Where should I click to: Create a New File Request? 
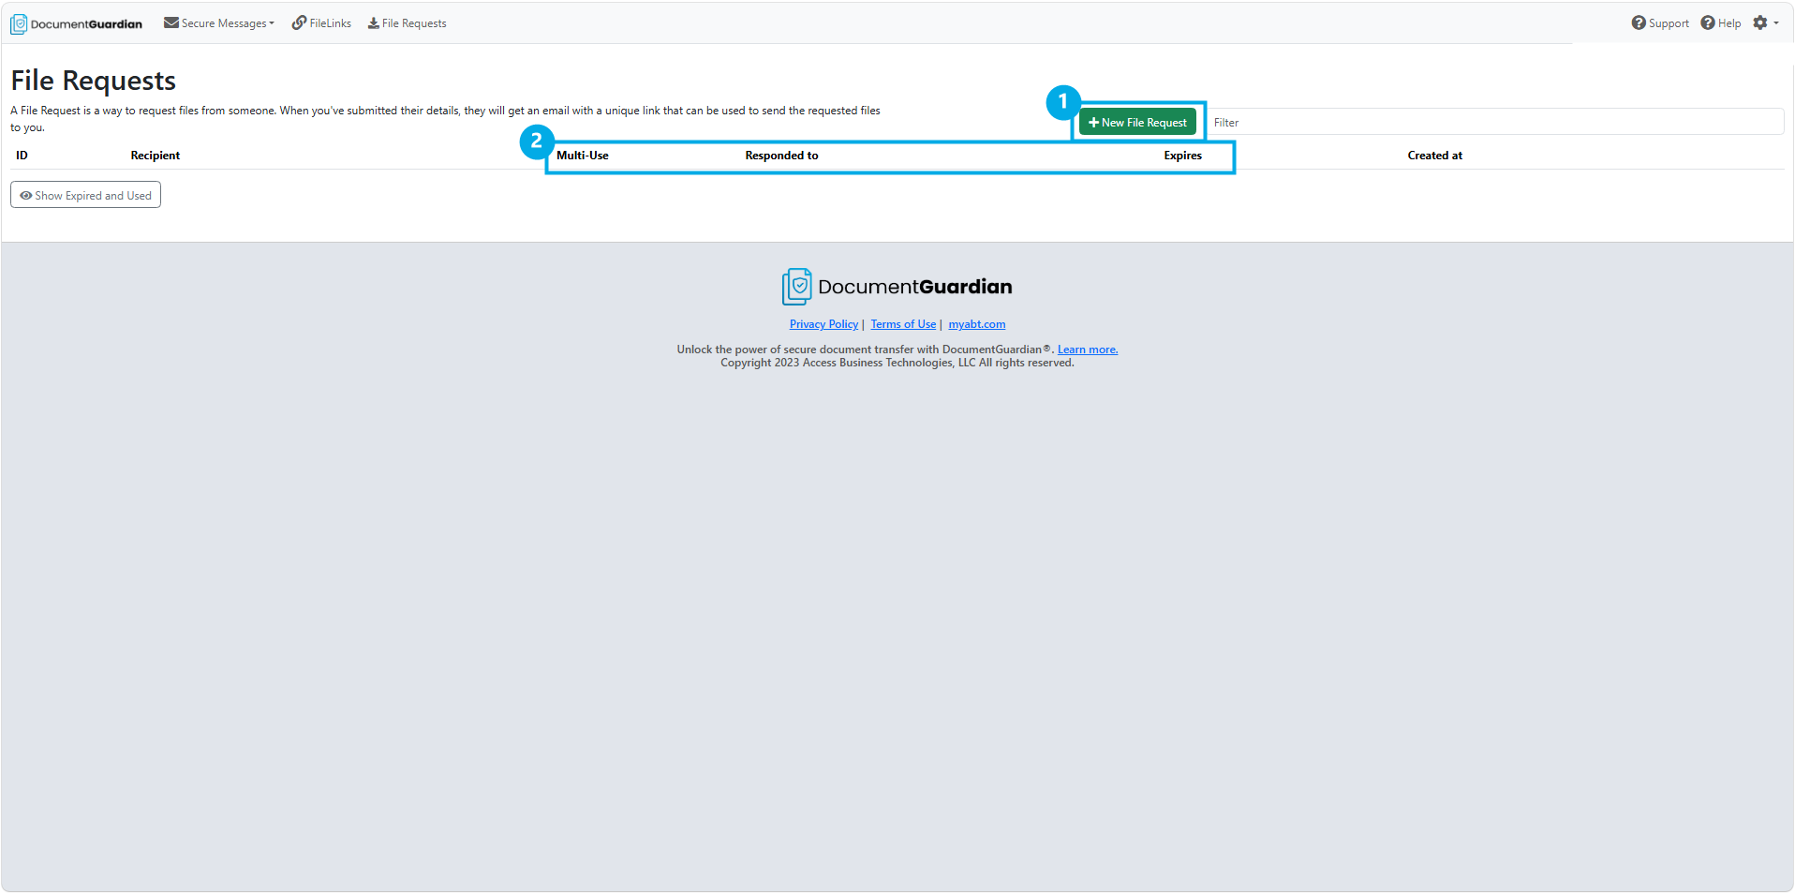[x=1137, y=123]
